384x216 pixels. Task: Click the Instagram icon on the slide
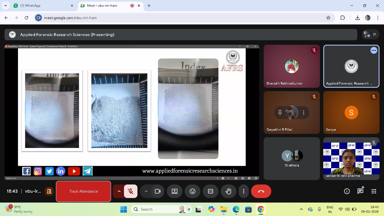tap(38, 171)
